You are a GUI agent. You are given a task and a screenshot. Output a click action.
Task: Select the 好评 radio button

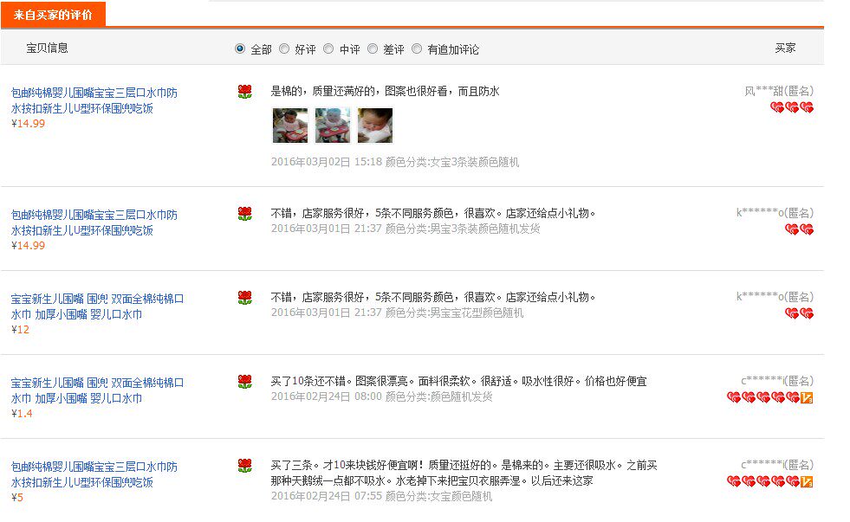[284, 48]
